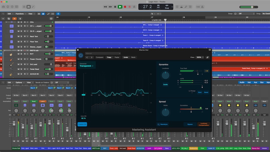
Task: Open the View 100% size dropdown
Action: 200,57
